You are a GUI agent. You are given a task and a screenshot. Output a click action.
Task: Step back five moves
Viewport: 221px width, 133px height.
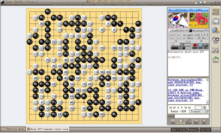pyautogui.click(x=174, y=108)
